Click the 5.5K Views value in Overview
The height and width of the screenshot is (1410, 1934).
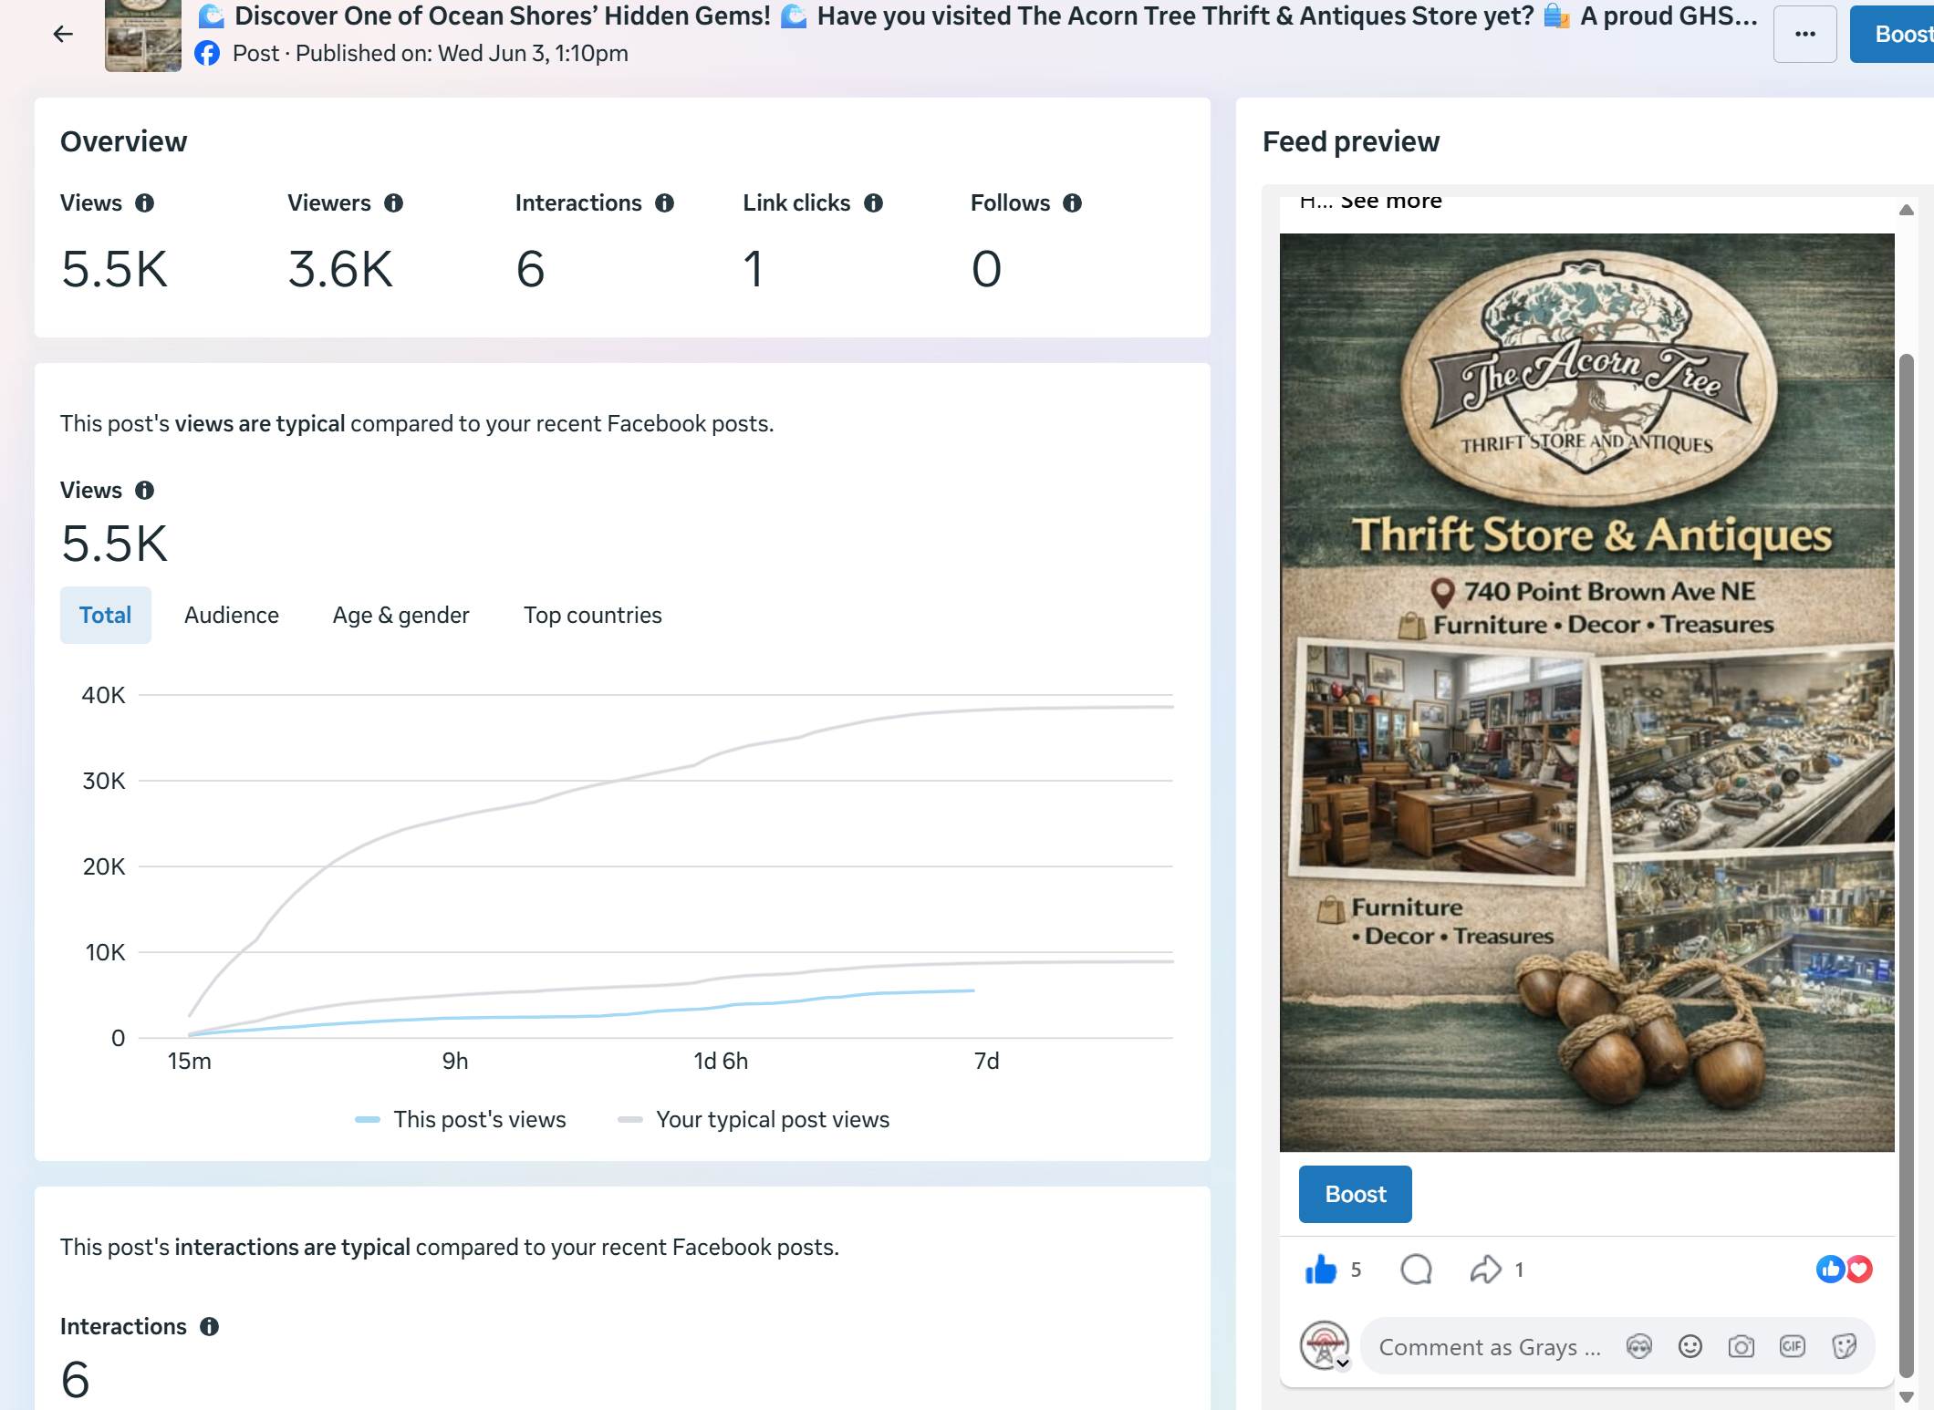click(x=115, y=269)
